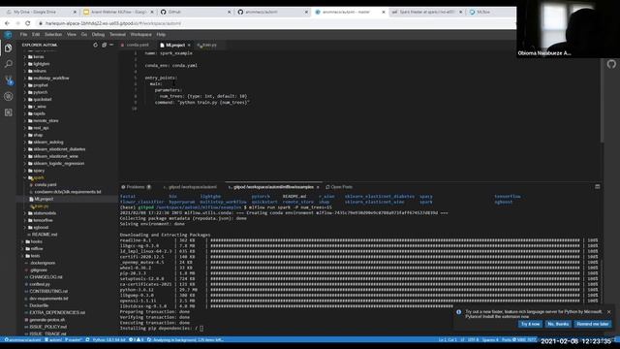The image size is (620, 349).
Task: Click the Try it now button
Action: (530, 324)
